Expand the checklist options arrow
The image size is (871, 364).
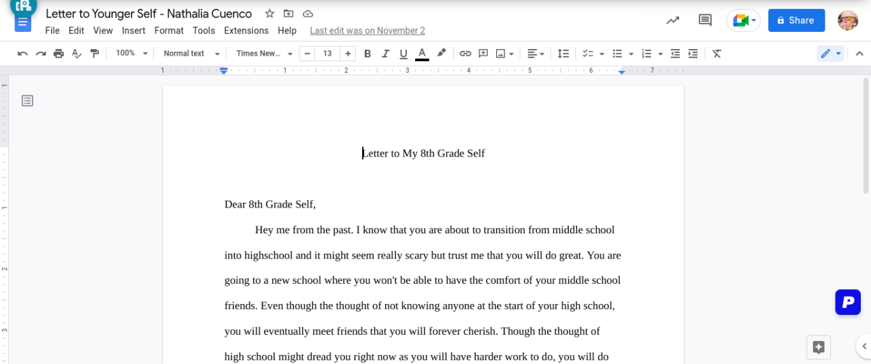click(602, 53)
